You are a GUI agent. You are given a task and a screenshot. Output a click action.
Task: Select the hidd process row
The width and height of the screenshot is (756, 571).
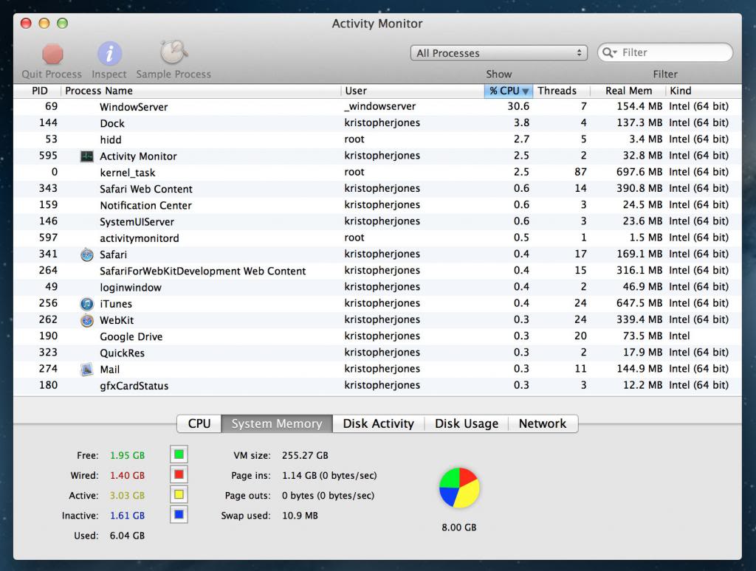tap(377, 139)
